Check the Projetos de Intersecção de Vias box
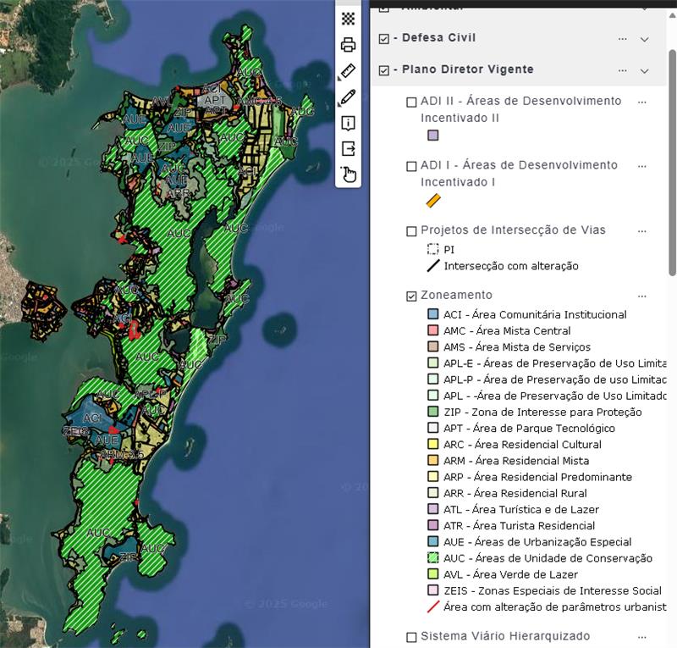This screenshot has height=648, width=677. (x=412, y=231)
